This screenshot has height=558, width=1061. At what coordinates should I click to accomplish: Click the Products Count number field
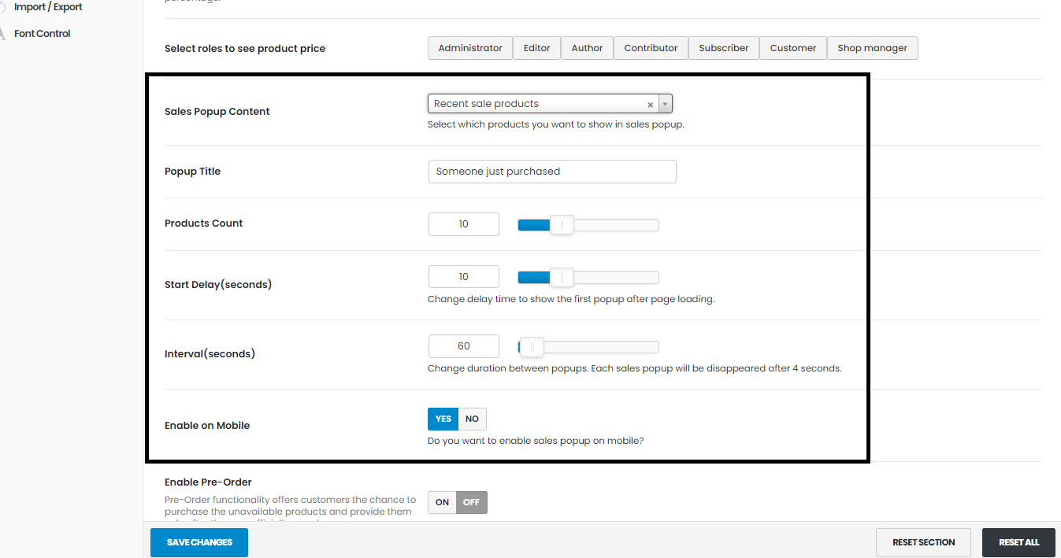[464, 224]
